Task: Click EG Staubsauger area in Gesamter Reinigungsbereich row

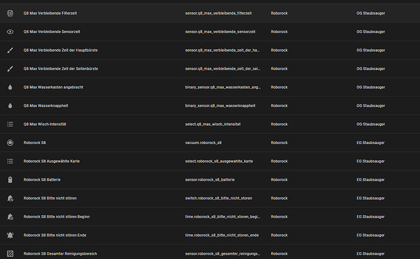Action: point(371,254)
